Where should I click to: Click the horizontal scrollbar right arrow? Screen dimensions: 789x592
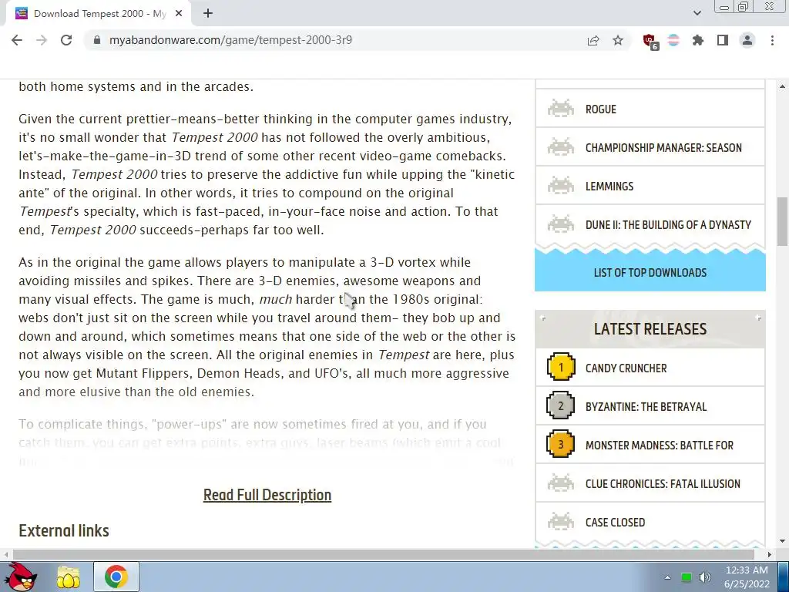[770, 554]
